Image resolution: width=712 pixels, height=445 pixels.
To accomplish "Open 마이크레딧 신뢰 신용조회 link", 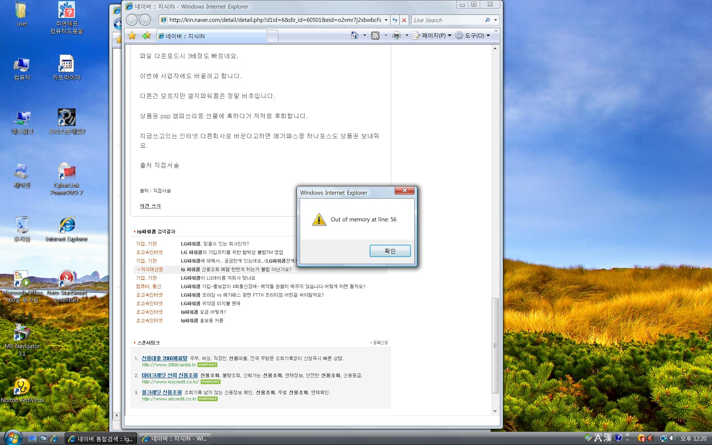I will pyautogui.click(x=169, y=375).
